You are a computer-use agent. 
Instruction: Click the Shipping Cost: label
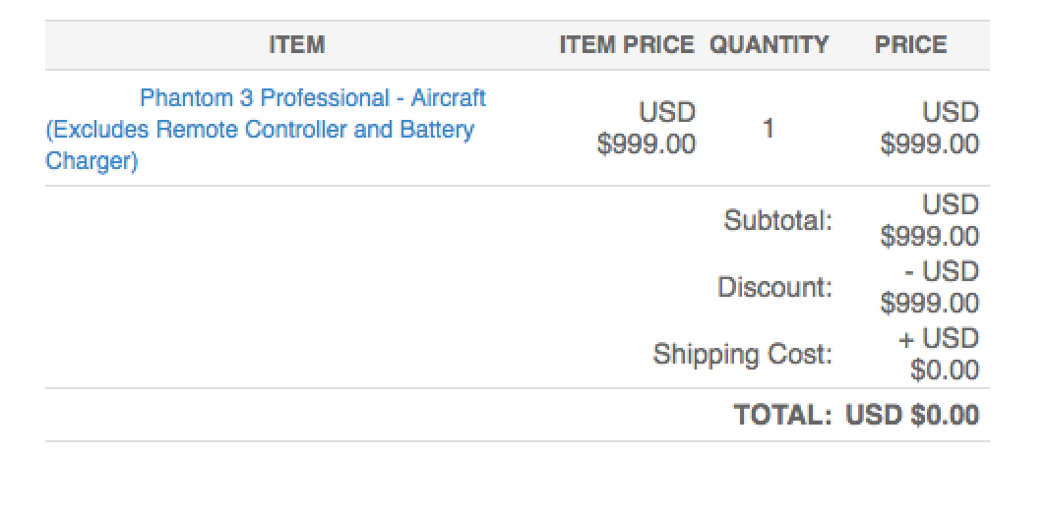click(743, 355)
